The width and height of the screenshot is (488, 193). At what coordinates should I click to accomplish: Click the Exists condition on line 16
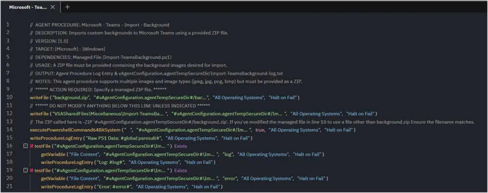click(181, 146)
